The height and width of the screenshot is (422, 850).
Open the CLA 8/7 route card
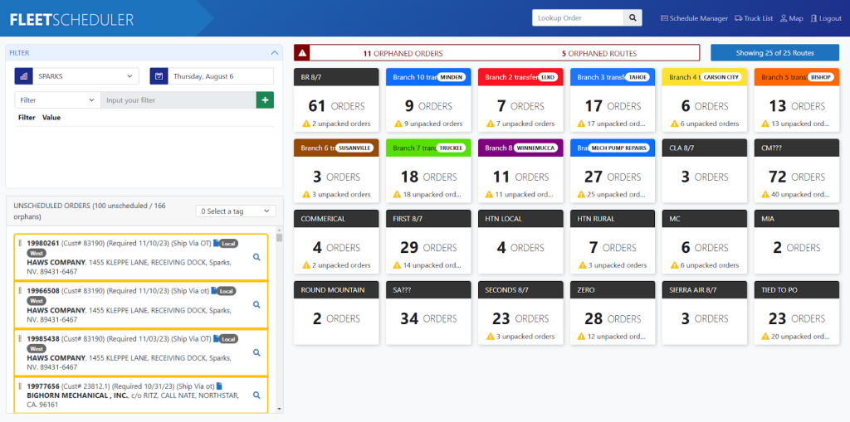pos(705,171)
